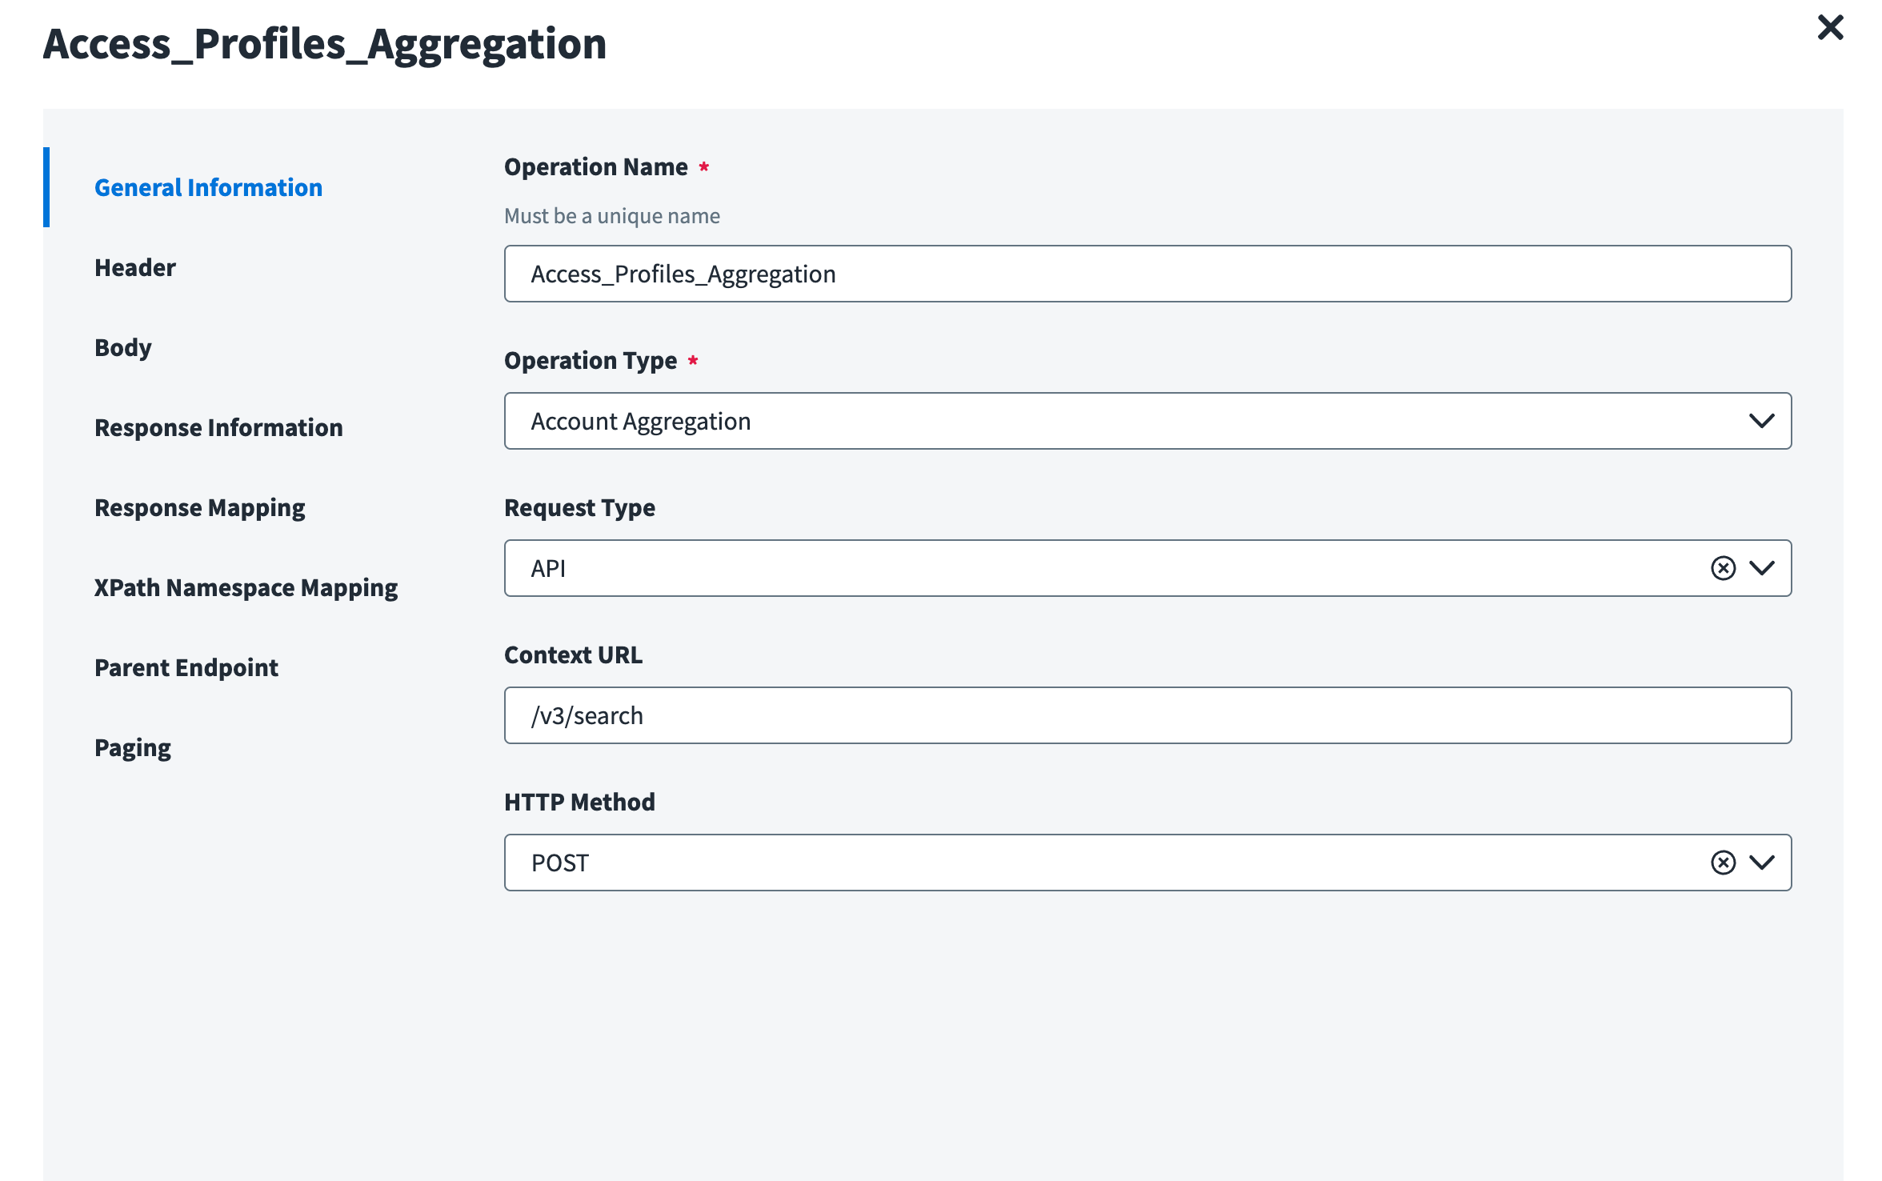1882x1181 pixels.
Task: Open the Response Mapping section
Action: [x=199, y=507]
